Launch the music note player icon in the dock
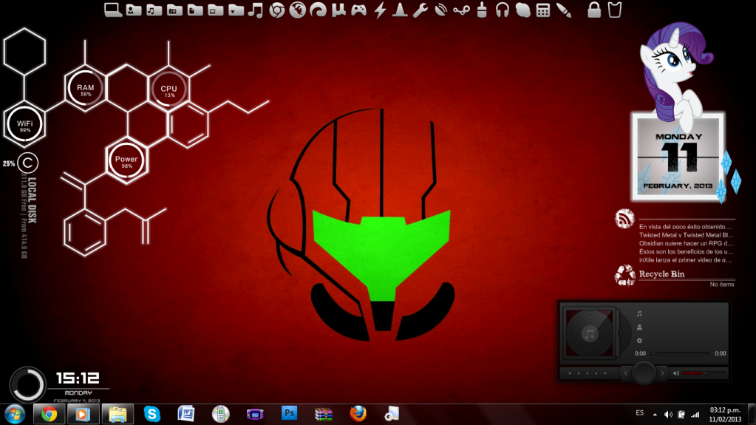Viewport: 756px width, 425px height. coord(256,10)
